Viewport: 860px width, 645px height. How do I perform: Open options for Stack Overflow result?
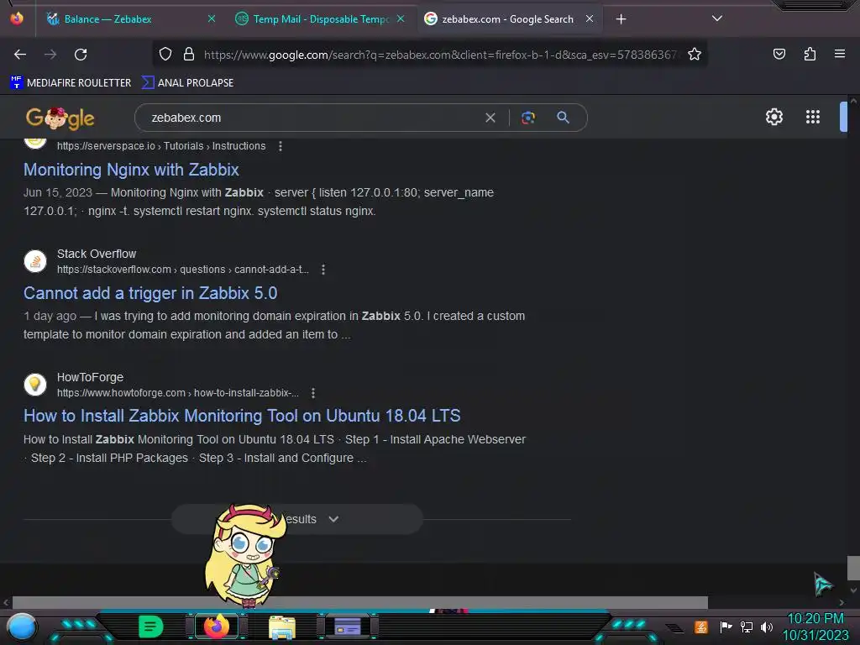[x=323, y=270]
